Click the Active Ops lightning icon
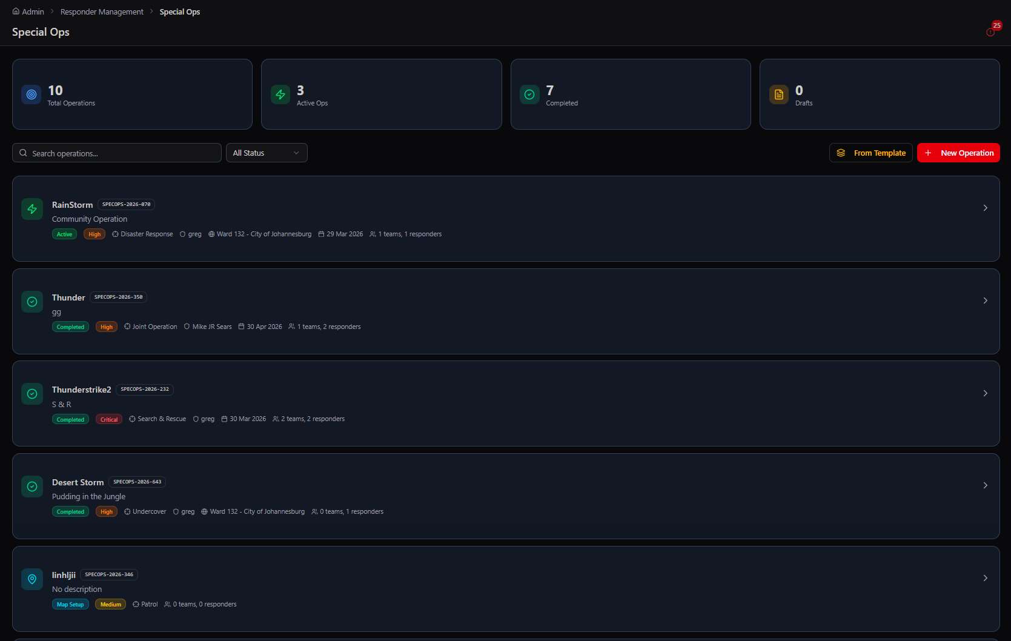1011x641 pixels. pyautogui.click(x=280, y=95)
